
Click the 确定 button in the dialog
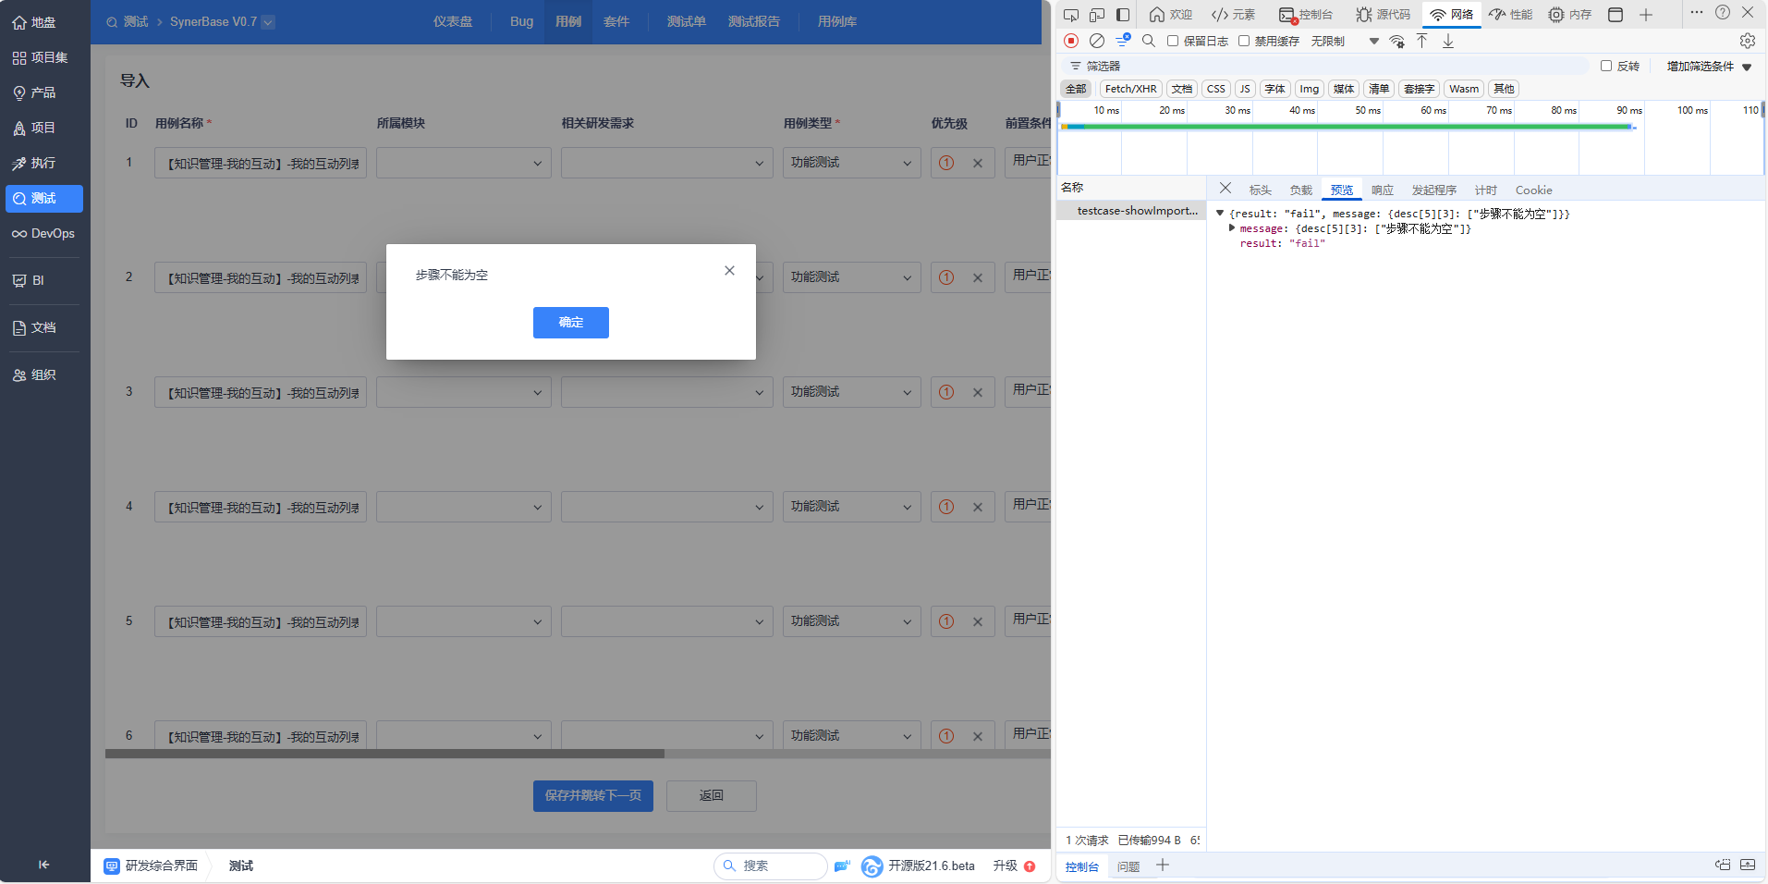pos(571,323)
